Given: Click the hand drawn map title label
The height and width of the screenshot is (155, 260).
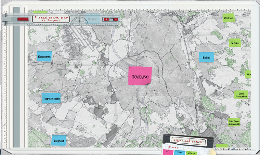Looking at the screenshot, I should [x=51, y=19].
